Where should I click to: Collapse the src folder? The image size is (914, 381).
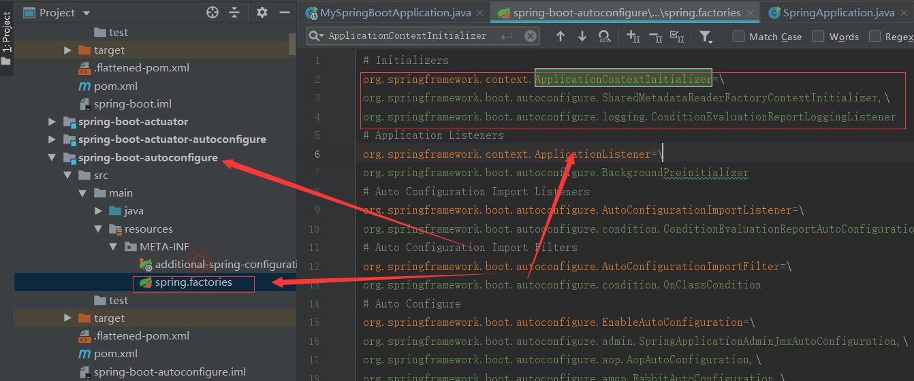(67, 175)
